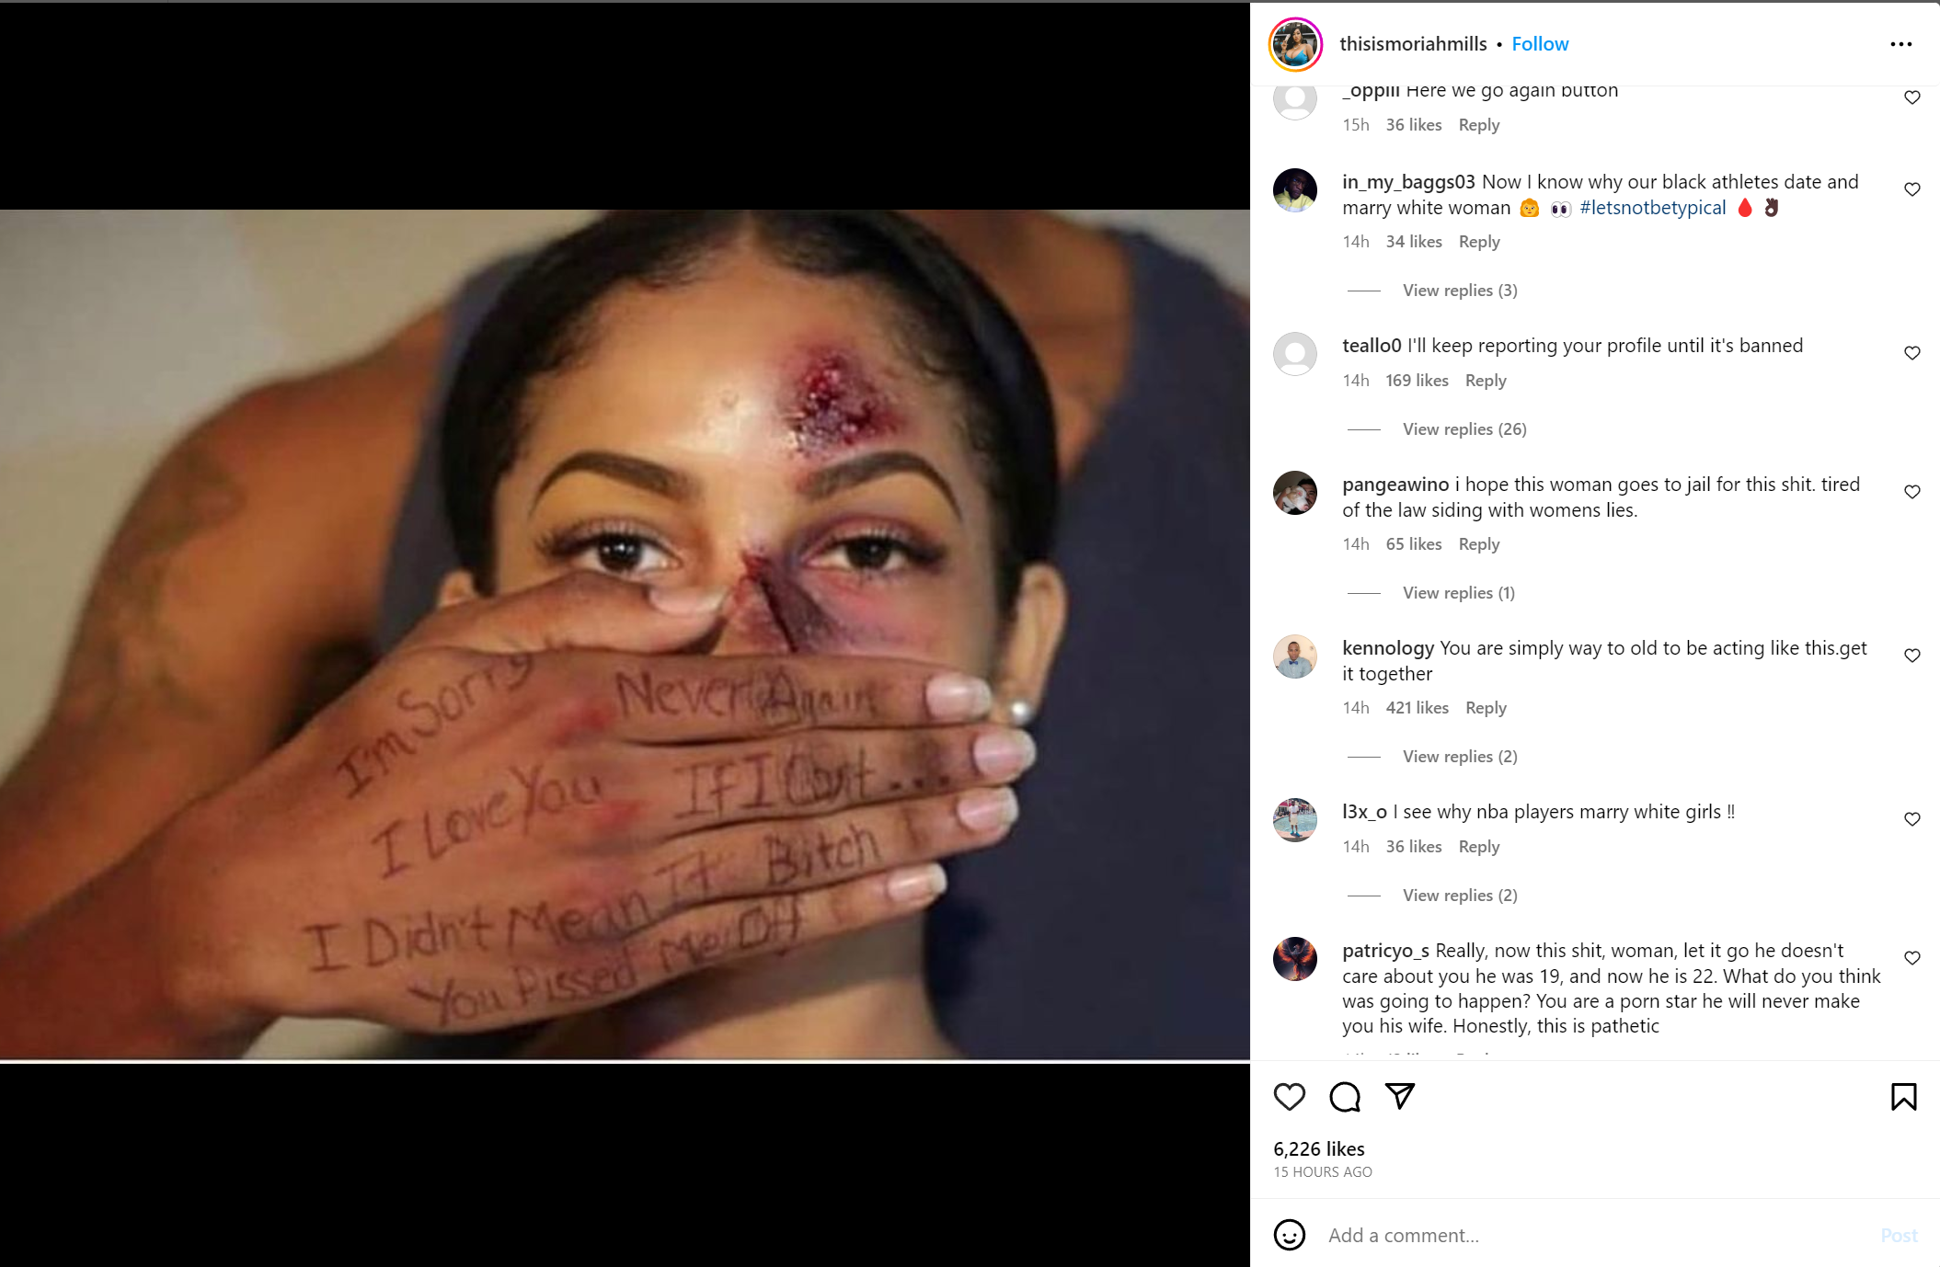Expand View replies (3) under in_my_baggs03
The width and height of the screenshot is (1940, 1267).
[x=1460, y=291]
